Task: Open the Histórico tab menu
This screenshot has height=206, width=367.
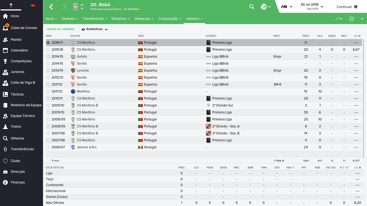Action: point(194,19)
